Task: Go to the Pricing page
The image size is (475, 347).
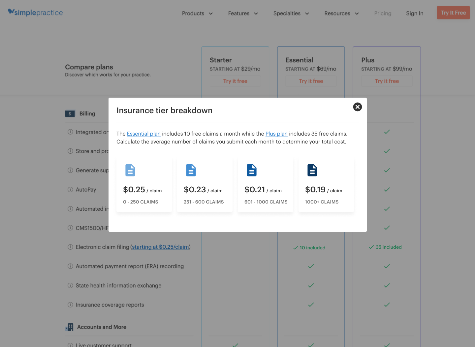Action: point(383,14)
